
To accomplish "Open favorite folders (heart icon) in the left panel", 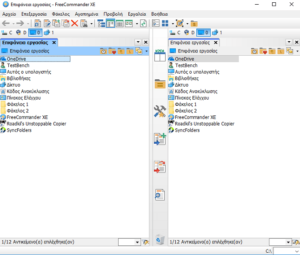I will coord(112,51).
